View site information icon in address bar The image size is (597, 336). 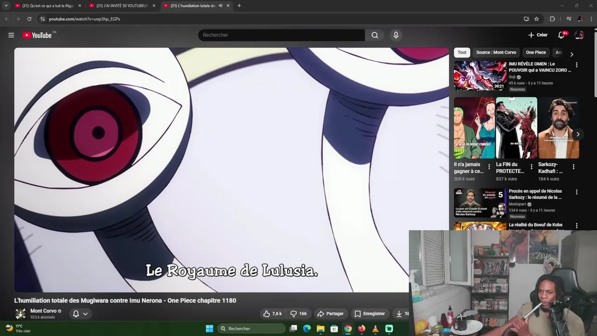[x=42, y=19]
